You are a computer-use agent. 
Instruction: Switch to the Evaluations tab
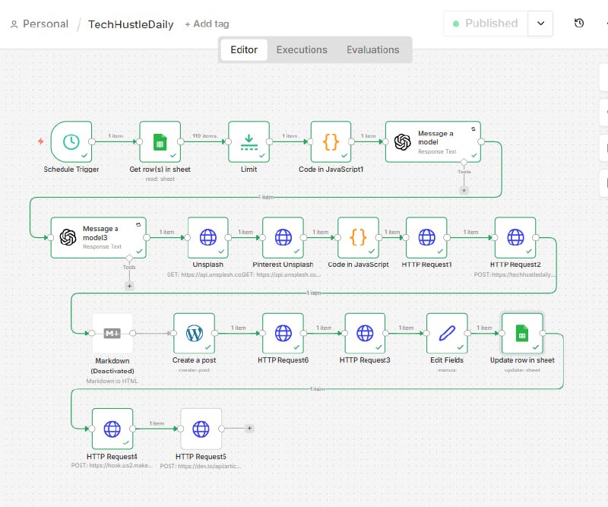click(x=372, y=49)
